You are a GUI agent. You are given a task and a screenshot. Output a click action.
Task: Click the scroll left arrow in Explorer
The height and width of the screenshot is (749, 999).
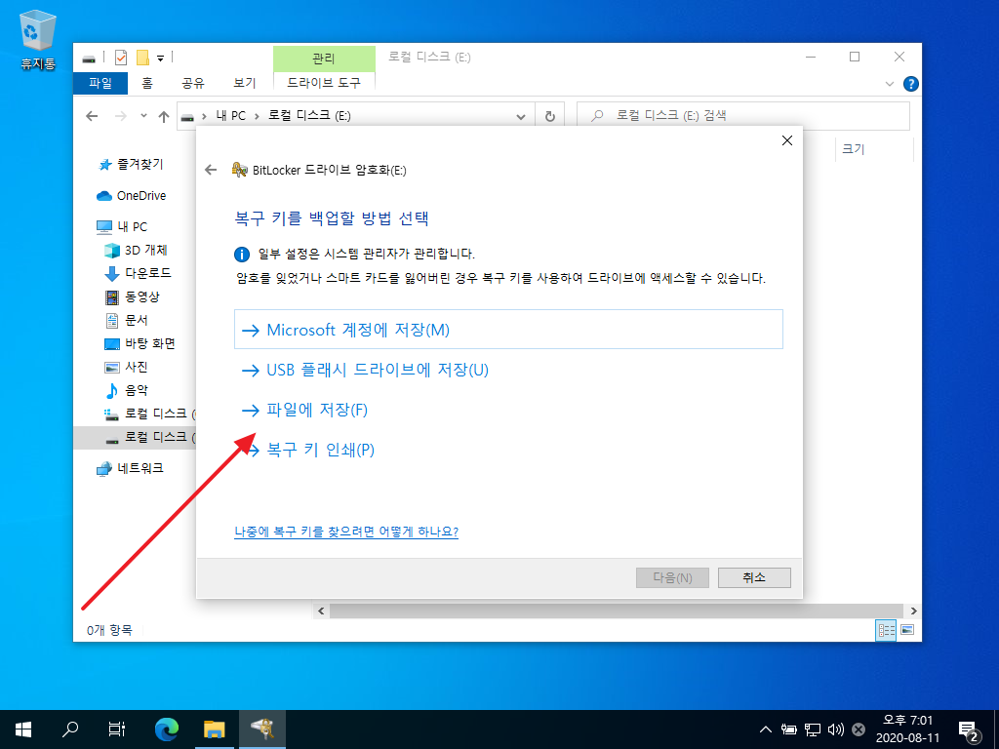tap(321, 611)
